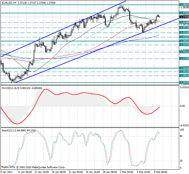
Task: Select the 1.2870 bottom price label
Action: (x=184, y=83)
